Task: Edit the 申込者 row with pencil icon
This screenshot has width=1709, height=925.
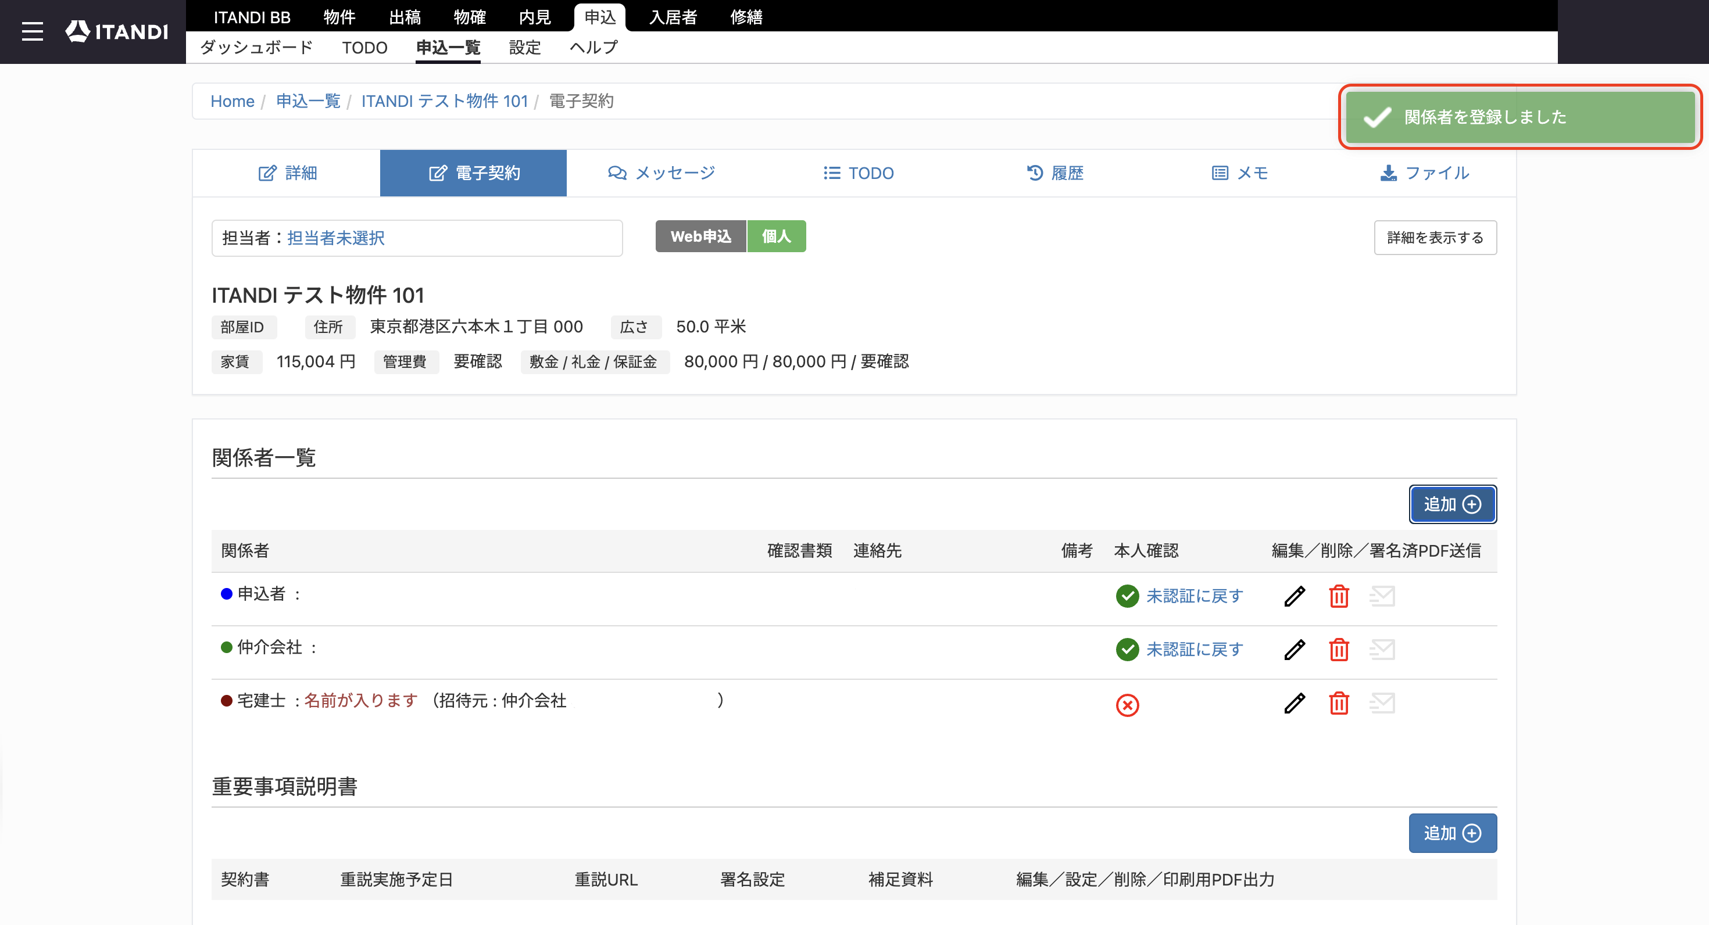Action: [1295, 596]
